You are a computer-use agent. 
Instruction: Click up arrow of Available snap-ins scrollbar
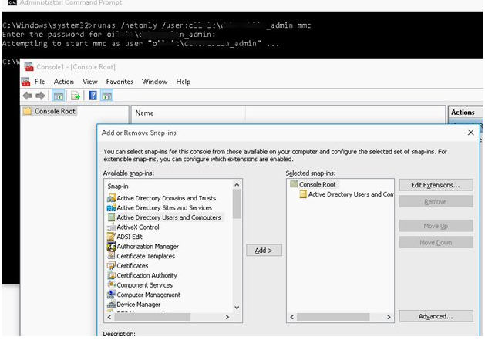(x=237, y=185)
